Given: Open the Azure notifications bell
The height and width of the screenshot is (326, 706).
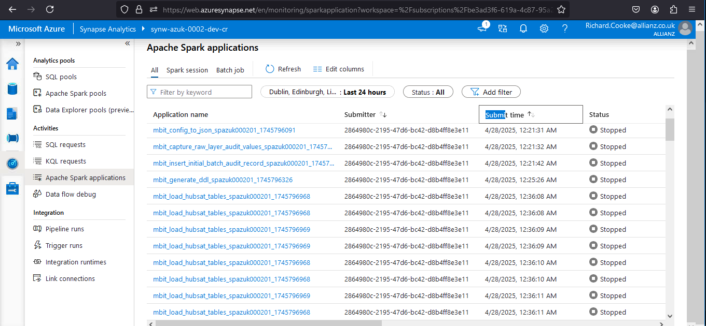Looking at the screenshot, I should pyautogui.click(x=523, y=29).
